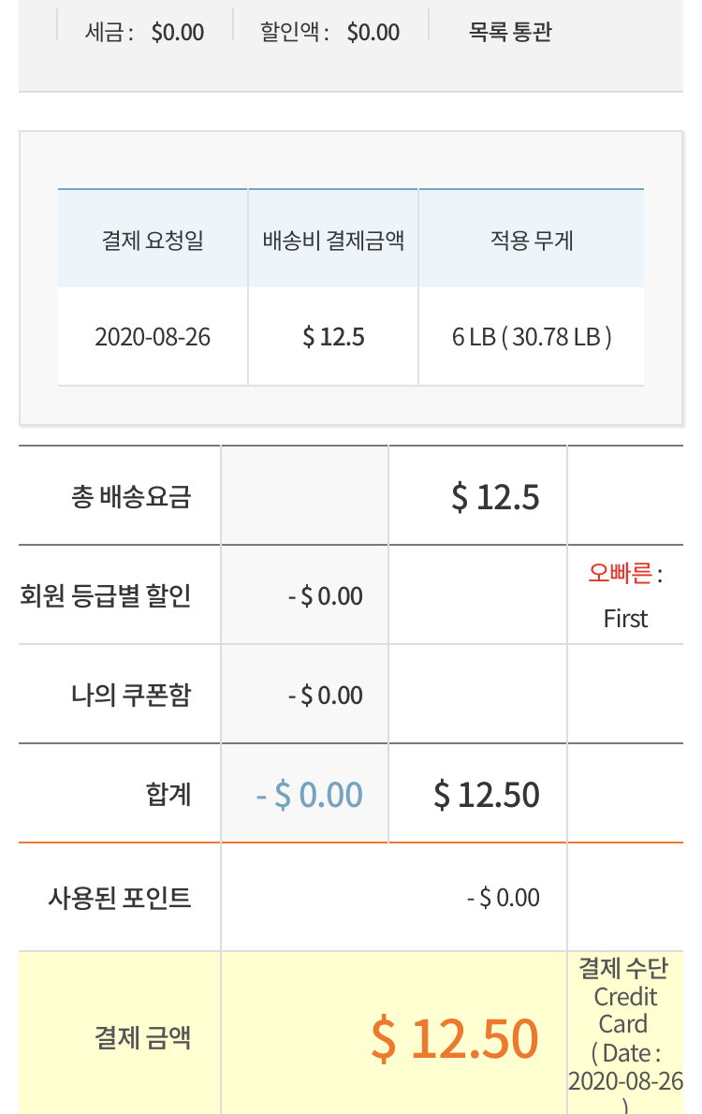702x1114 pixels.
Task: Click the total shipping fee $ 12.5
Action: (x=495, y=497)
